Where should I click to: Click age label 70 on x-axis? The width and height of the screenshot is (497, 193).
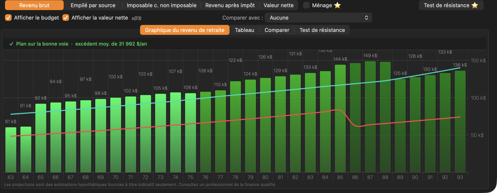115,177
